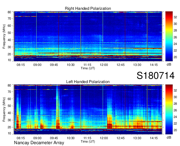
Task: Click the Left Handed plot's color scale bar
Action: coord(169,109)
